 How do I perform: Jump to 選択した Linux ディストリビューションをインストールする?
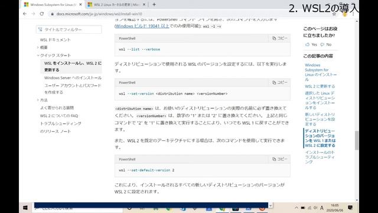pos(320,100)
